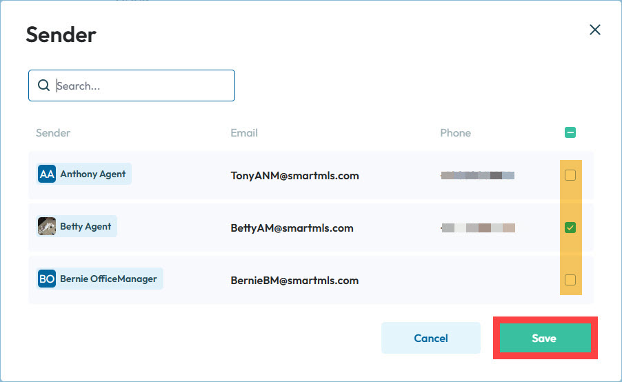Click the magnifying glass search icon
622x382 pixels.
pyautogui.click(x=43, y=86)
